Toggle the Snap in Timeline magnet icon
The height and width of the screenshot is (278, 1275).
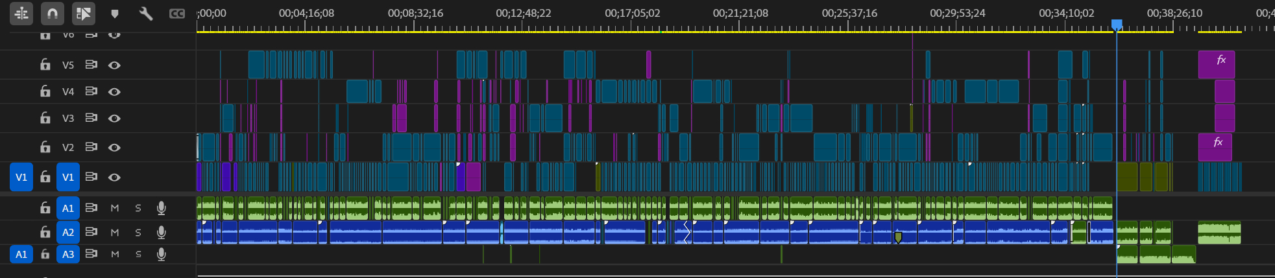(x=53, y=13)
